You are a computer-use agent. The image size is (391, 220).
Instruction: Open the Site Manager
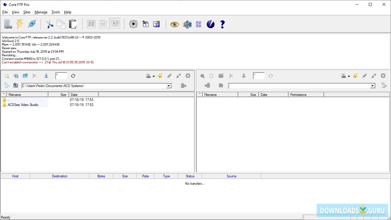click(x=8, y=24)
